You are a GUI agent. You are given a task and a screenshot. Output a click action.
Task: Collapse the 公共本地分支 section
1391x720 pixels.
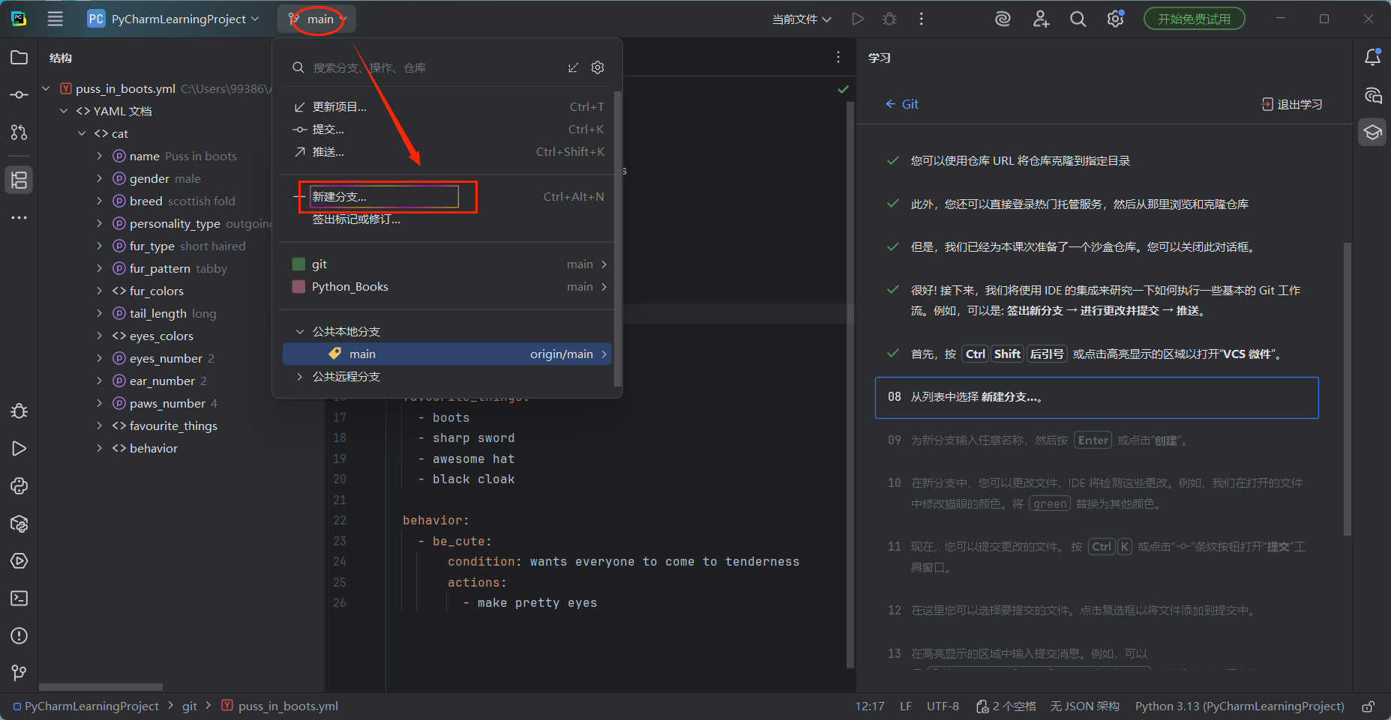[299, 330]
